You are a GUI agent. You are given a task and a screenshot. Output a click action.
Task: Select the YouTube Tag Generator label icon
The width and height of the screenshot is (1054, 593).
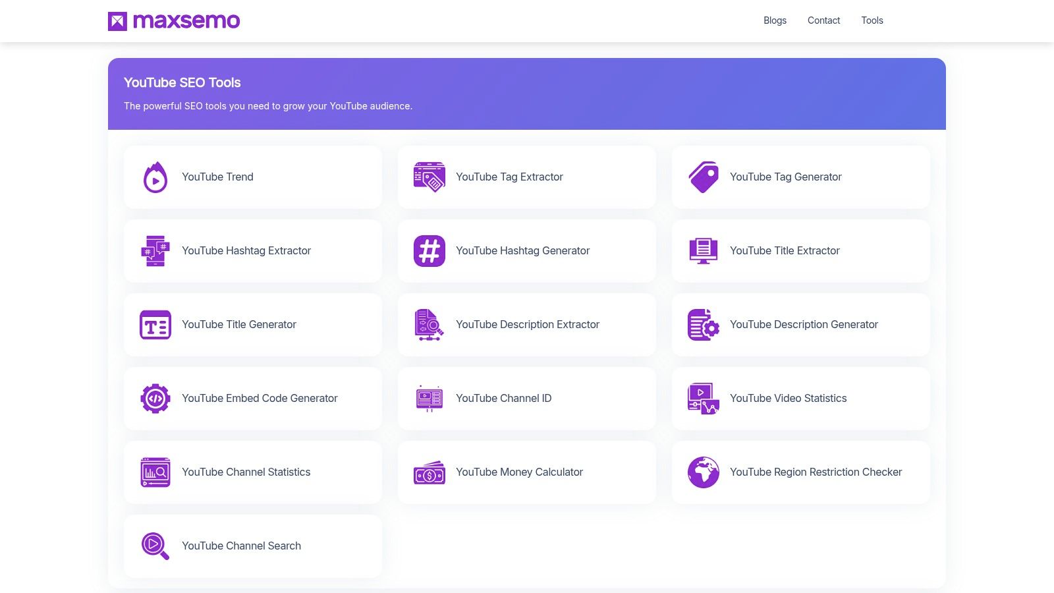coord(704,177)
